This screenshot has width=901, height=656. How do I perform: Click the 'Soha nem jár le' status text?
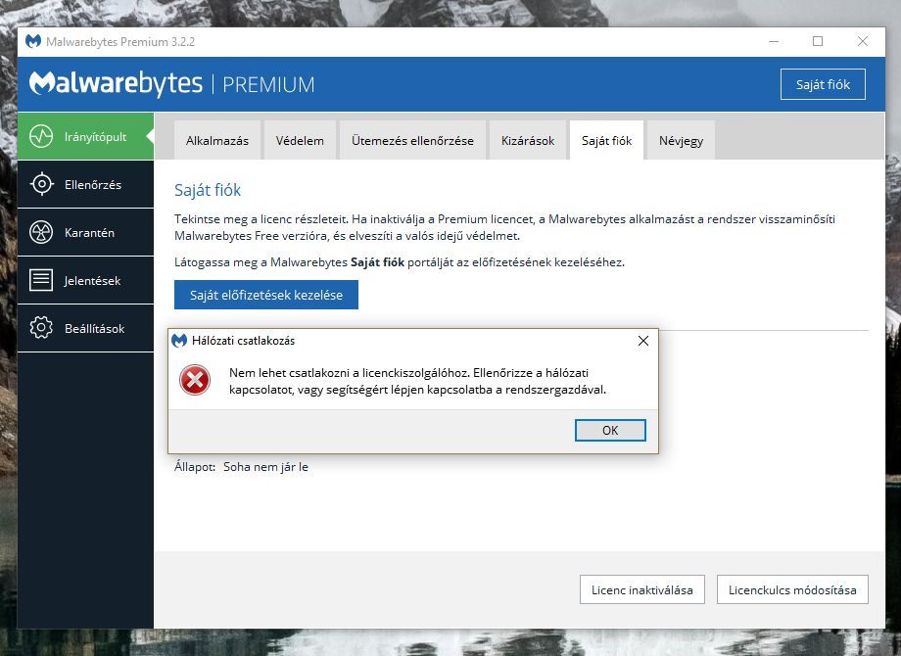265,466
